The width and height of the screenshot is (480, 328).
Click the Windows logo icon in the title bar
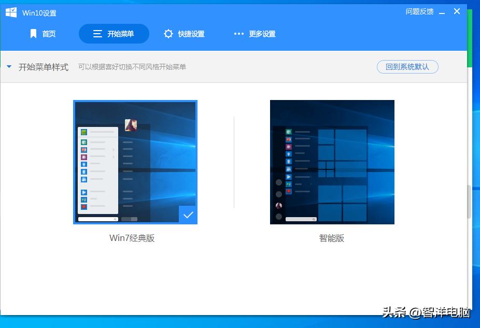click(10, 11)
